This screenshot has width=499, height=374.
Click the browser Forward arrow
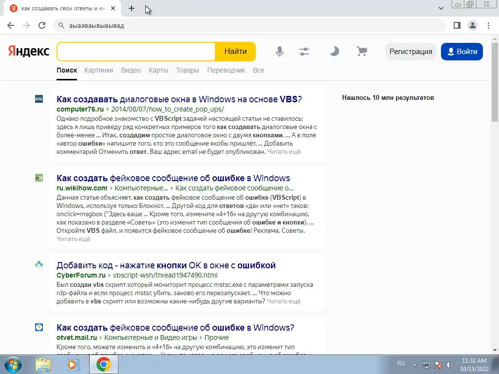pos(26,25)
